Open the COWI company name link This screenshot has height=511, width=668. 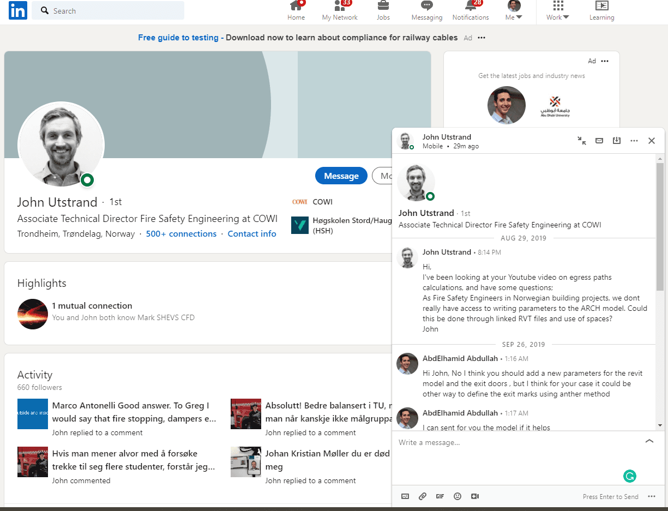[322, 202]
